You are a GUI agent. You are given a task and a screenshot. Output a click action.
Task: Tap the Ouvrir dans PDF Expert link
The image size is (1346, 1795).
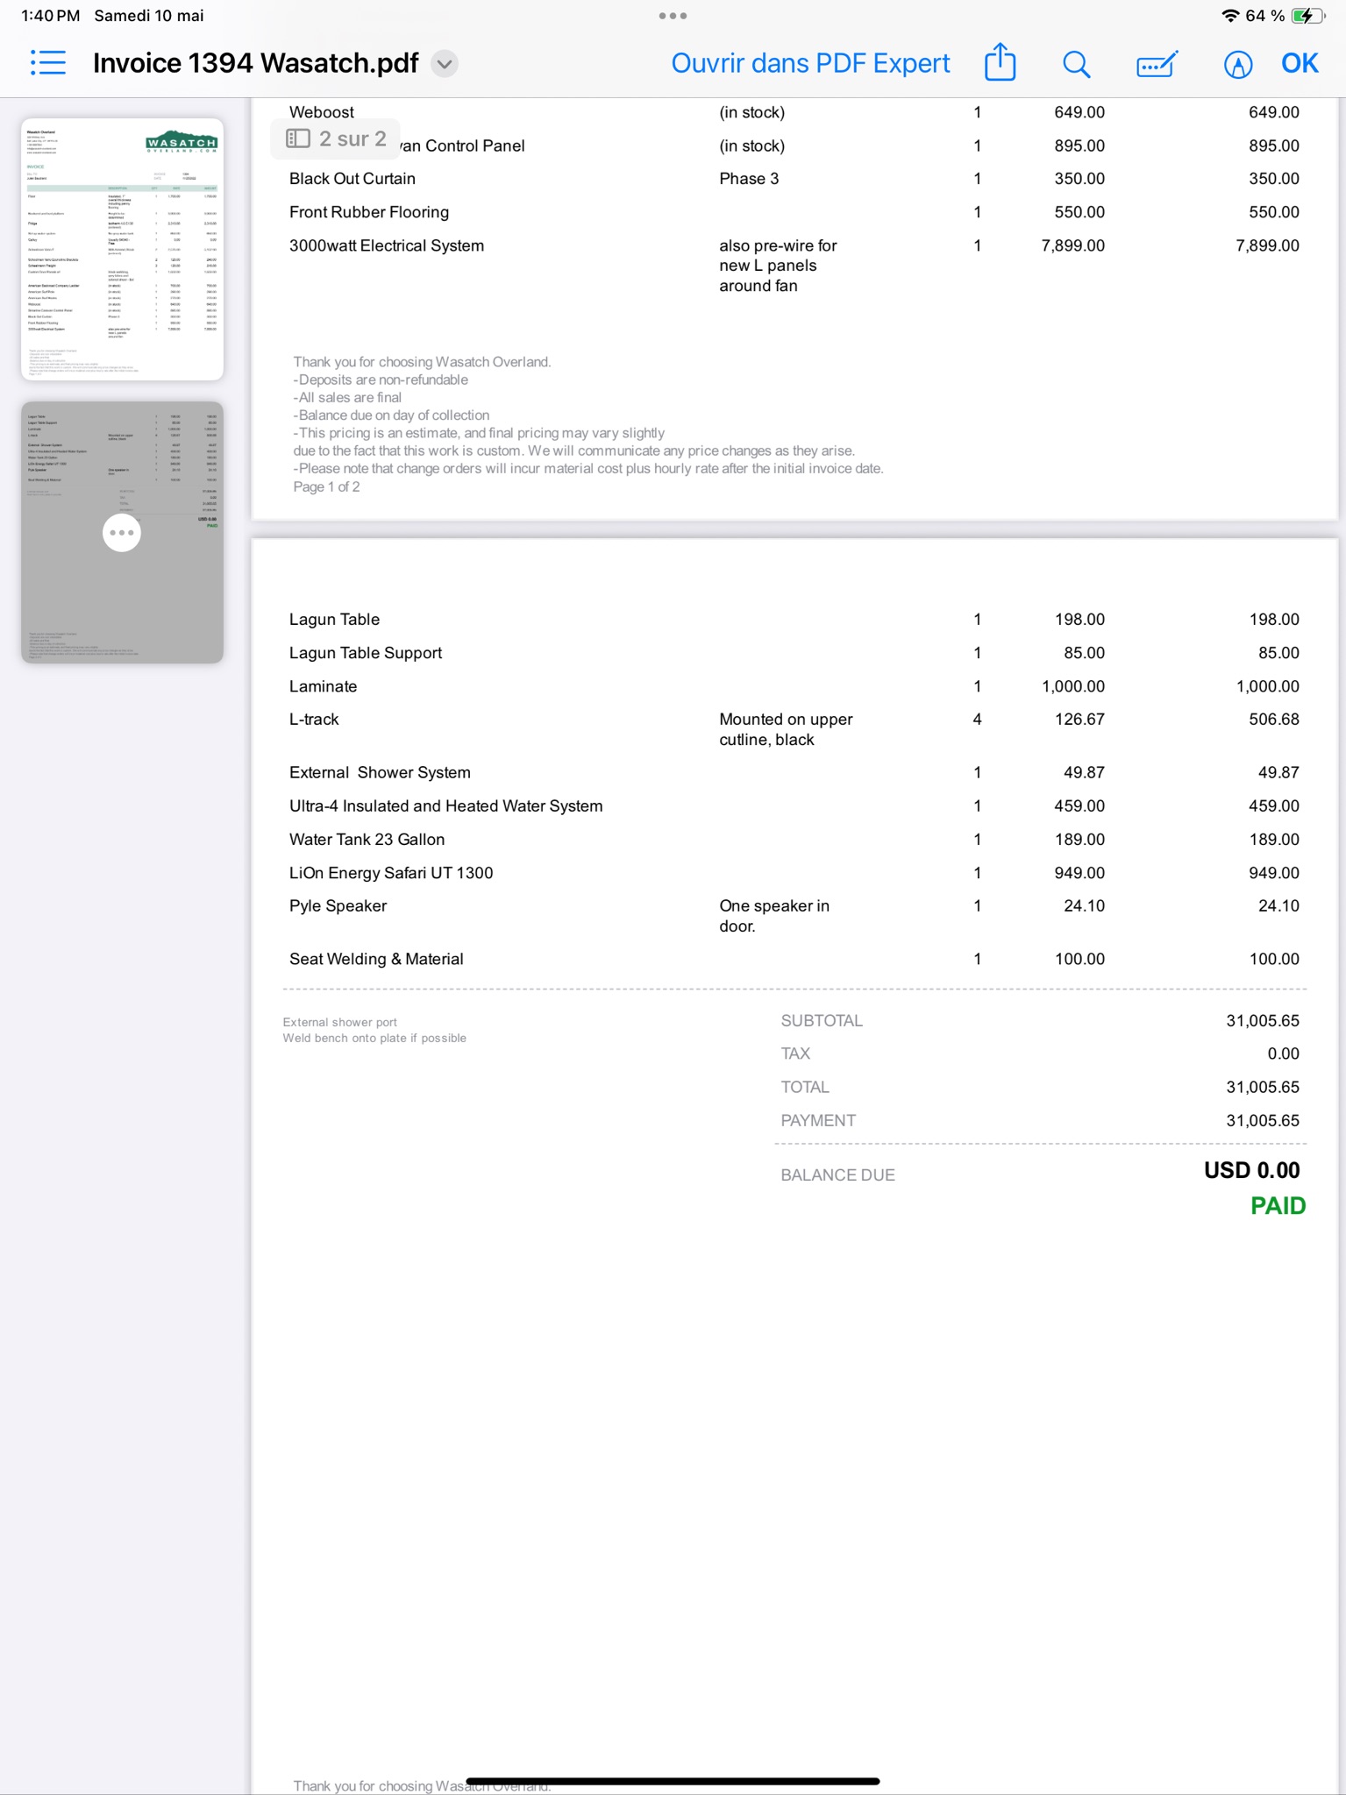tap(810, 63)
